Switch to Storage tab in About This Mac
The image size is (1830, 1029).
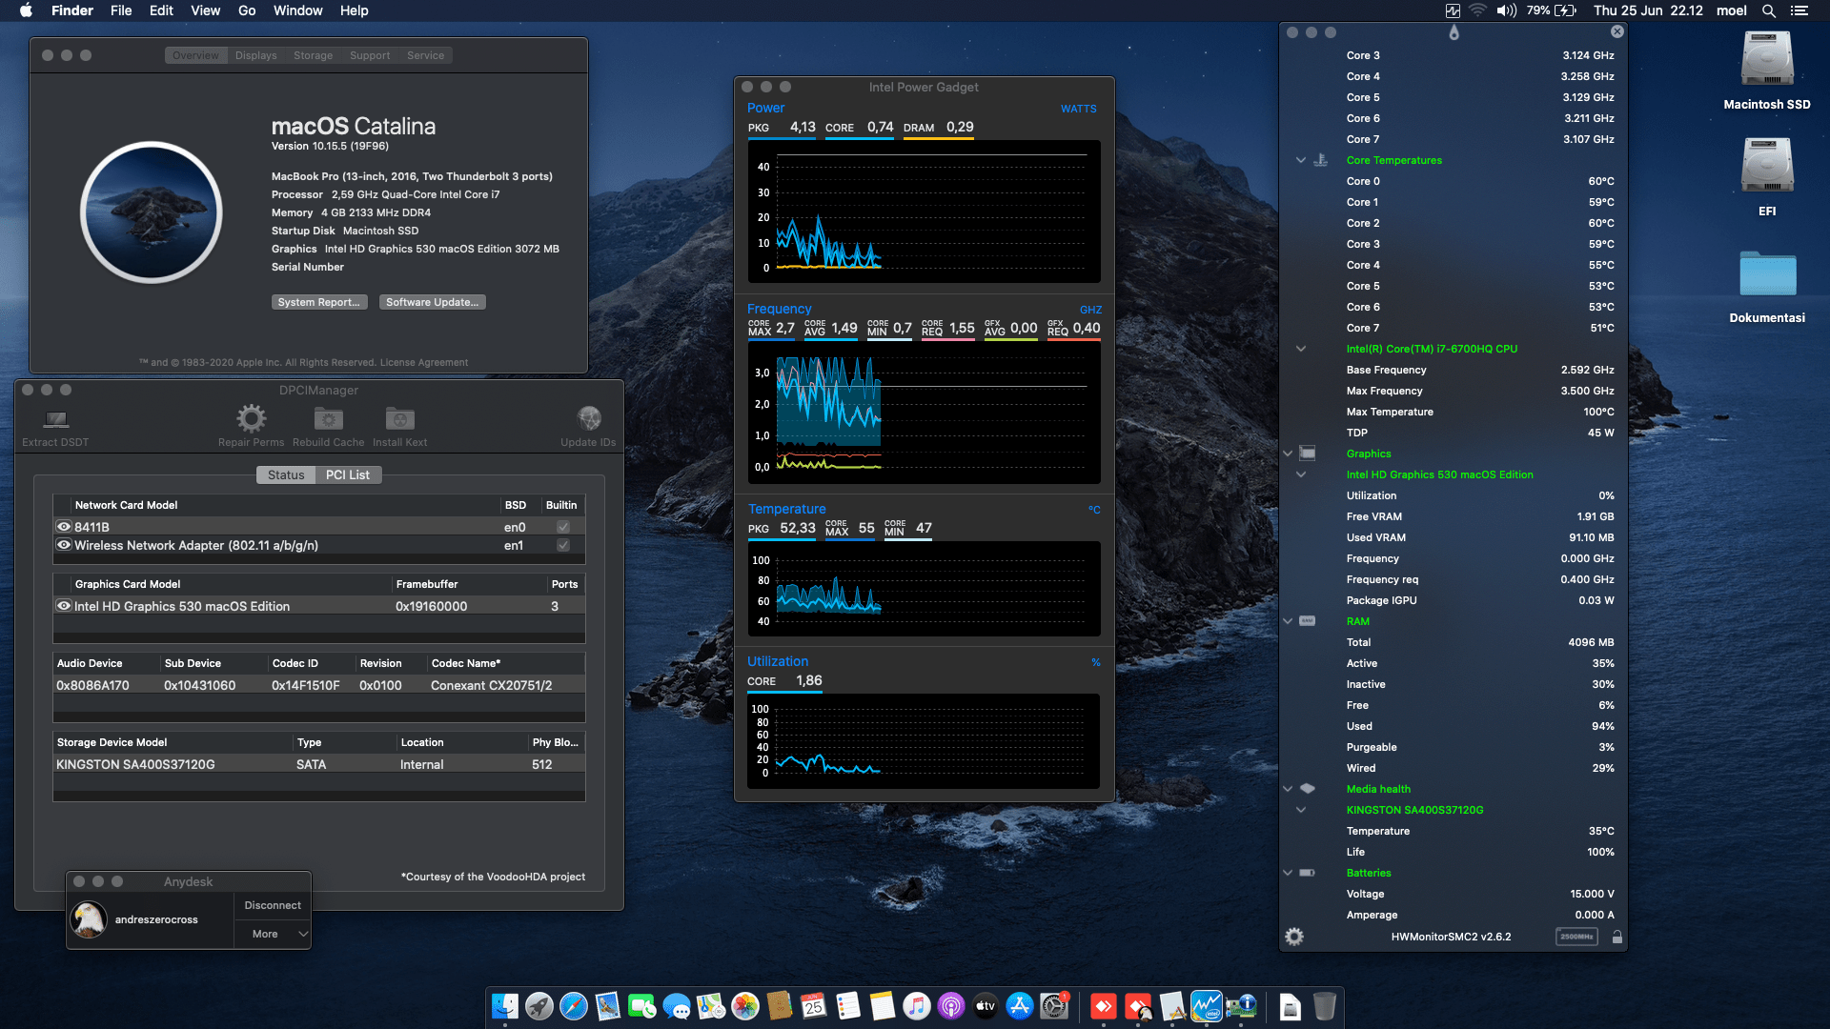pyautogui.click(x=314, y=55)
